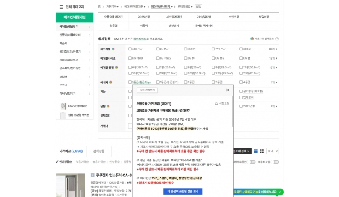
Task: Tick the 9평(29.3㎡) checkbox
Action: [213, 67]
